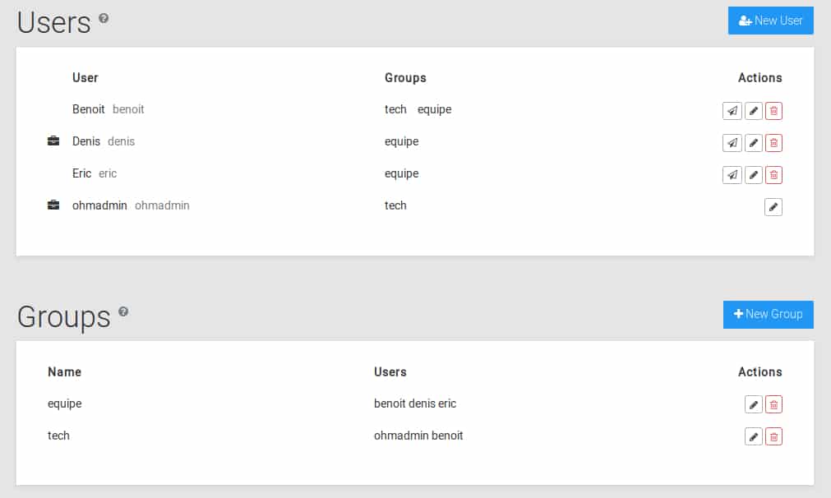Screen dimensions: 831x498
Task: Edit the tech group using the pencil icon
Action: click(x=753, y=436)
